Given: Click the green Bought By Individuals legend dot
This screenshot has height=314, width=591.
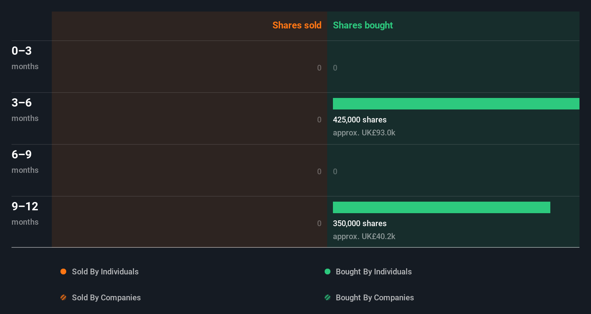Looking at the screenshot, I should [328, 272].
